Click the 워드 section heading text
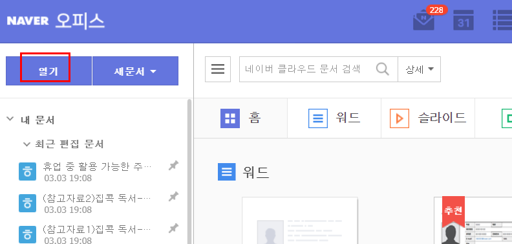Screen dimensions: 512x244 pos(255,172)
